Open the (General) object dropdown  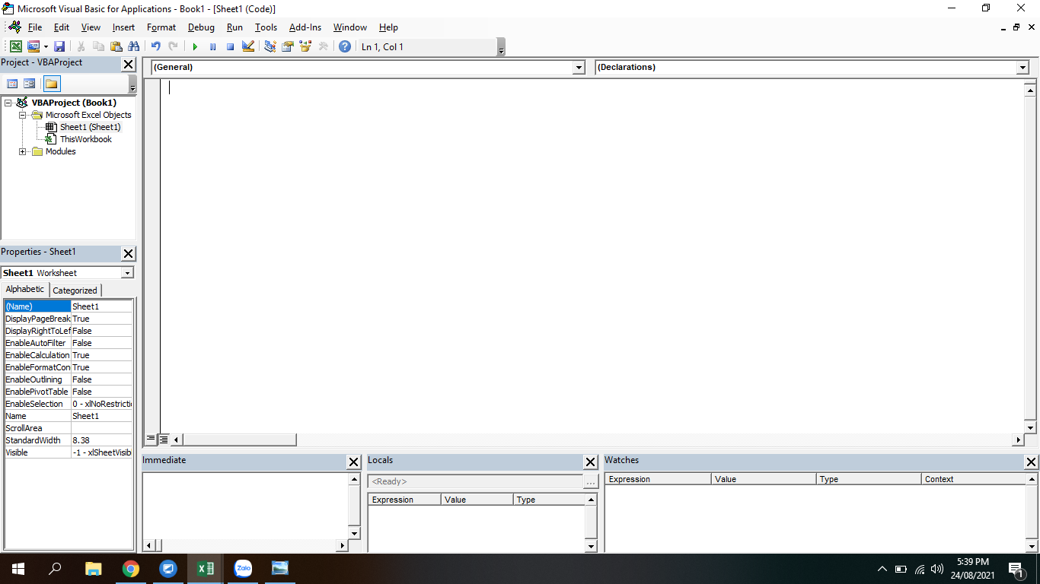[579, 68]
